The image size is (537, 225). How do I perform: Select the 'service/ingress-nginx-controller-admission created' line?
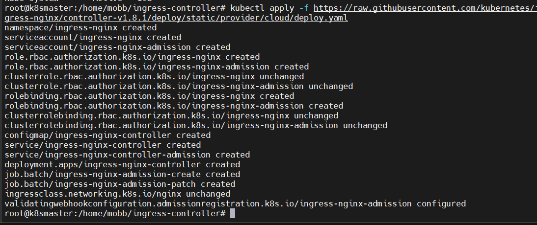point(127,155)
